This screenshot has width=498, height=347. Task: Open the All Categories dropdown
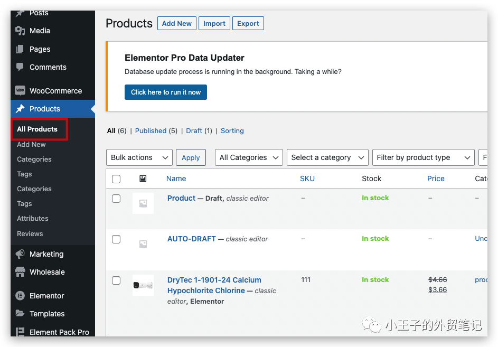tap(249, 157)
